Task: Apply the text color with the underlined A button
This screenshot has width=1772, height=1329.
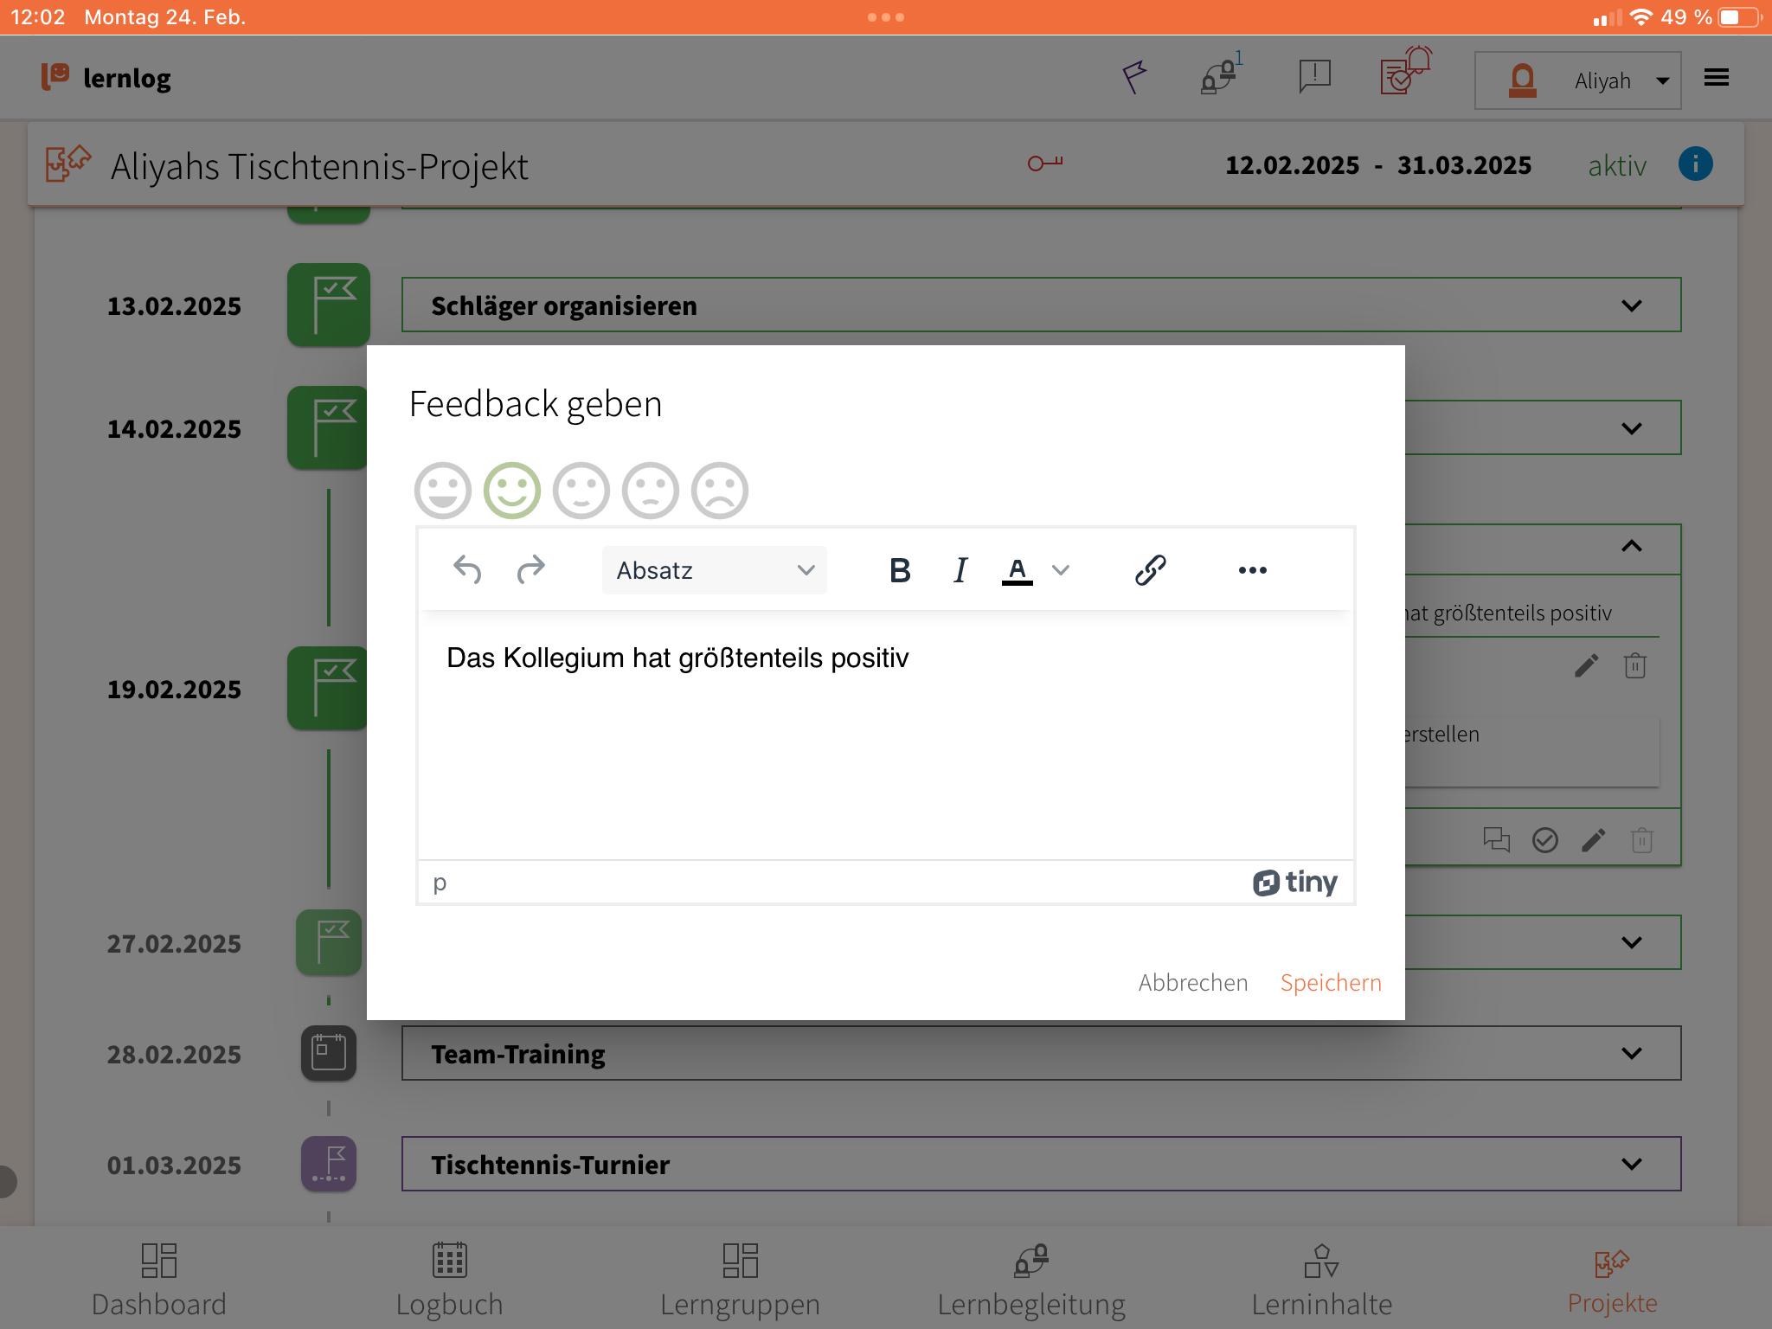Action: click(1018, 570)
